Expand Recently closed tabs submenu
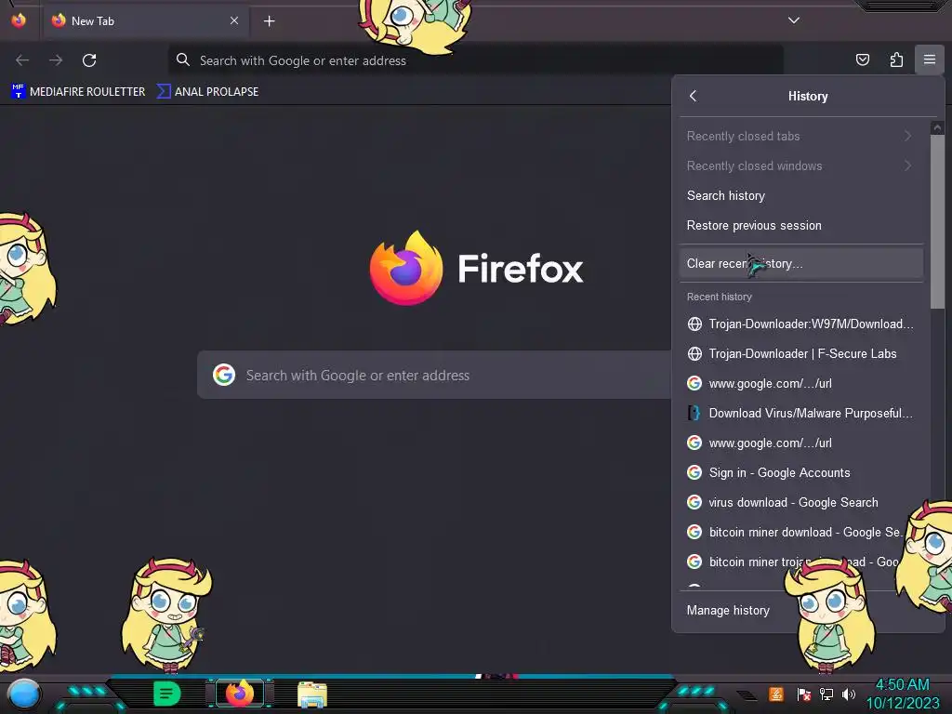The image size is (952, 714). [800, 136]
